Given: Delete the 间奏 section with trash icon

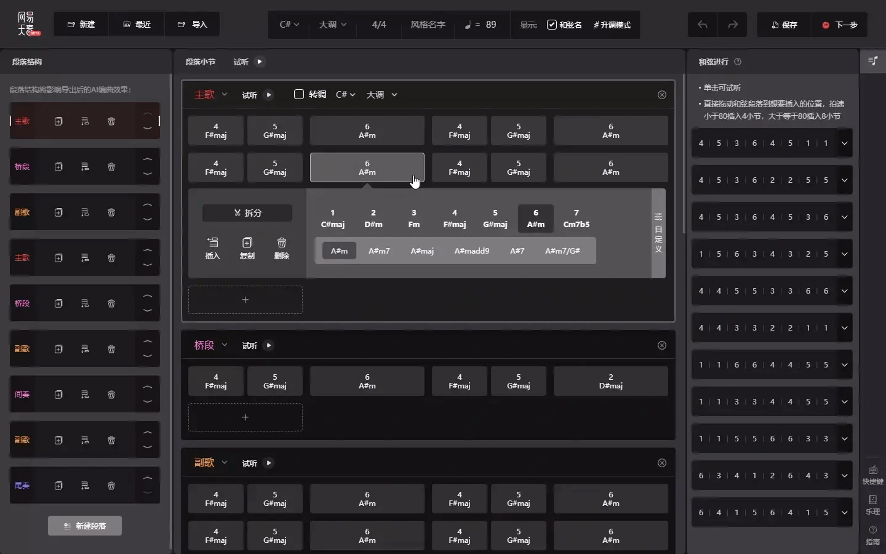Looking at the screenshot, I should coord(111,395).
